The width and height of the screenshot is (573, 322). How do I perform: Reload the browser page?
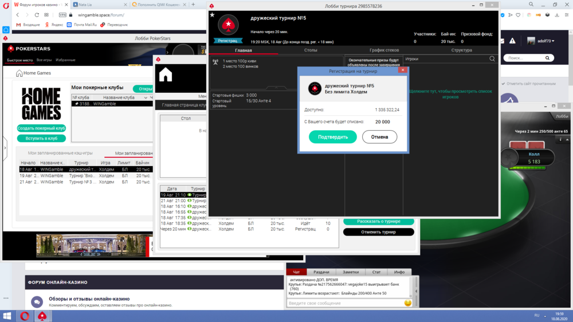tap(38, 15)
